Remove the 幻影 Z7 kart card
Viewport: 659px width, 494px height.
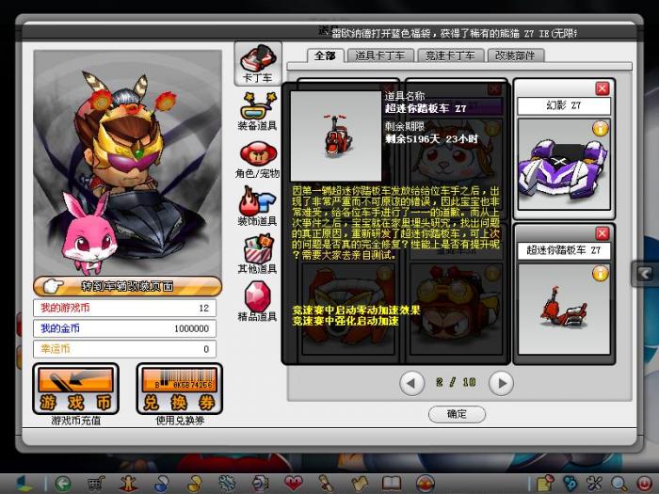[603, 88]
